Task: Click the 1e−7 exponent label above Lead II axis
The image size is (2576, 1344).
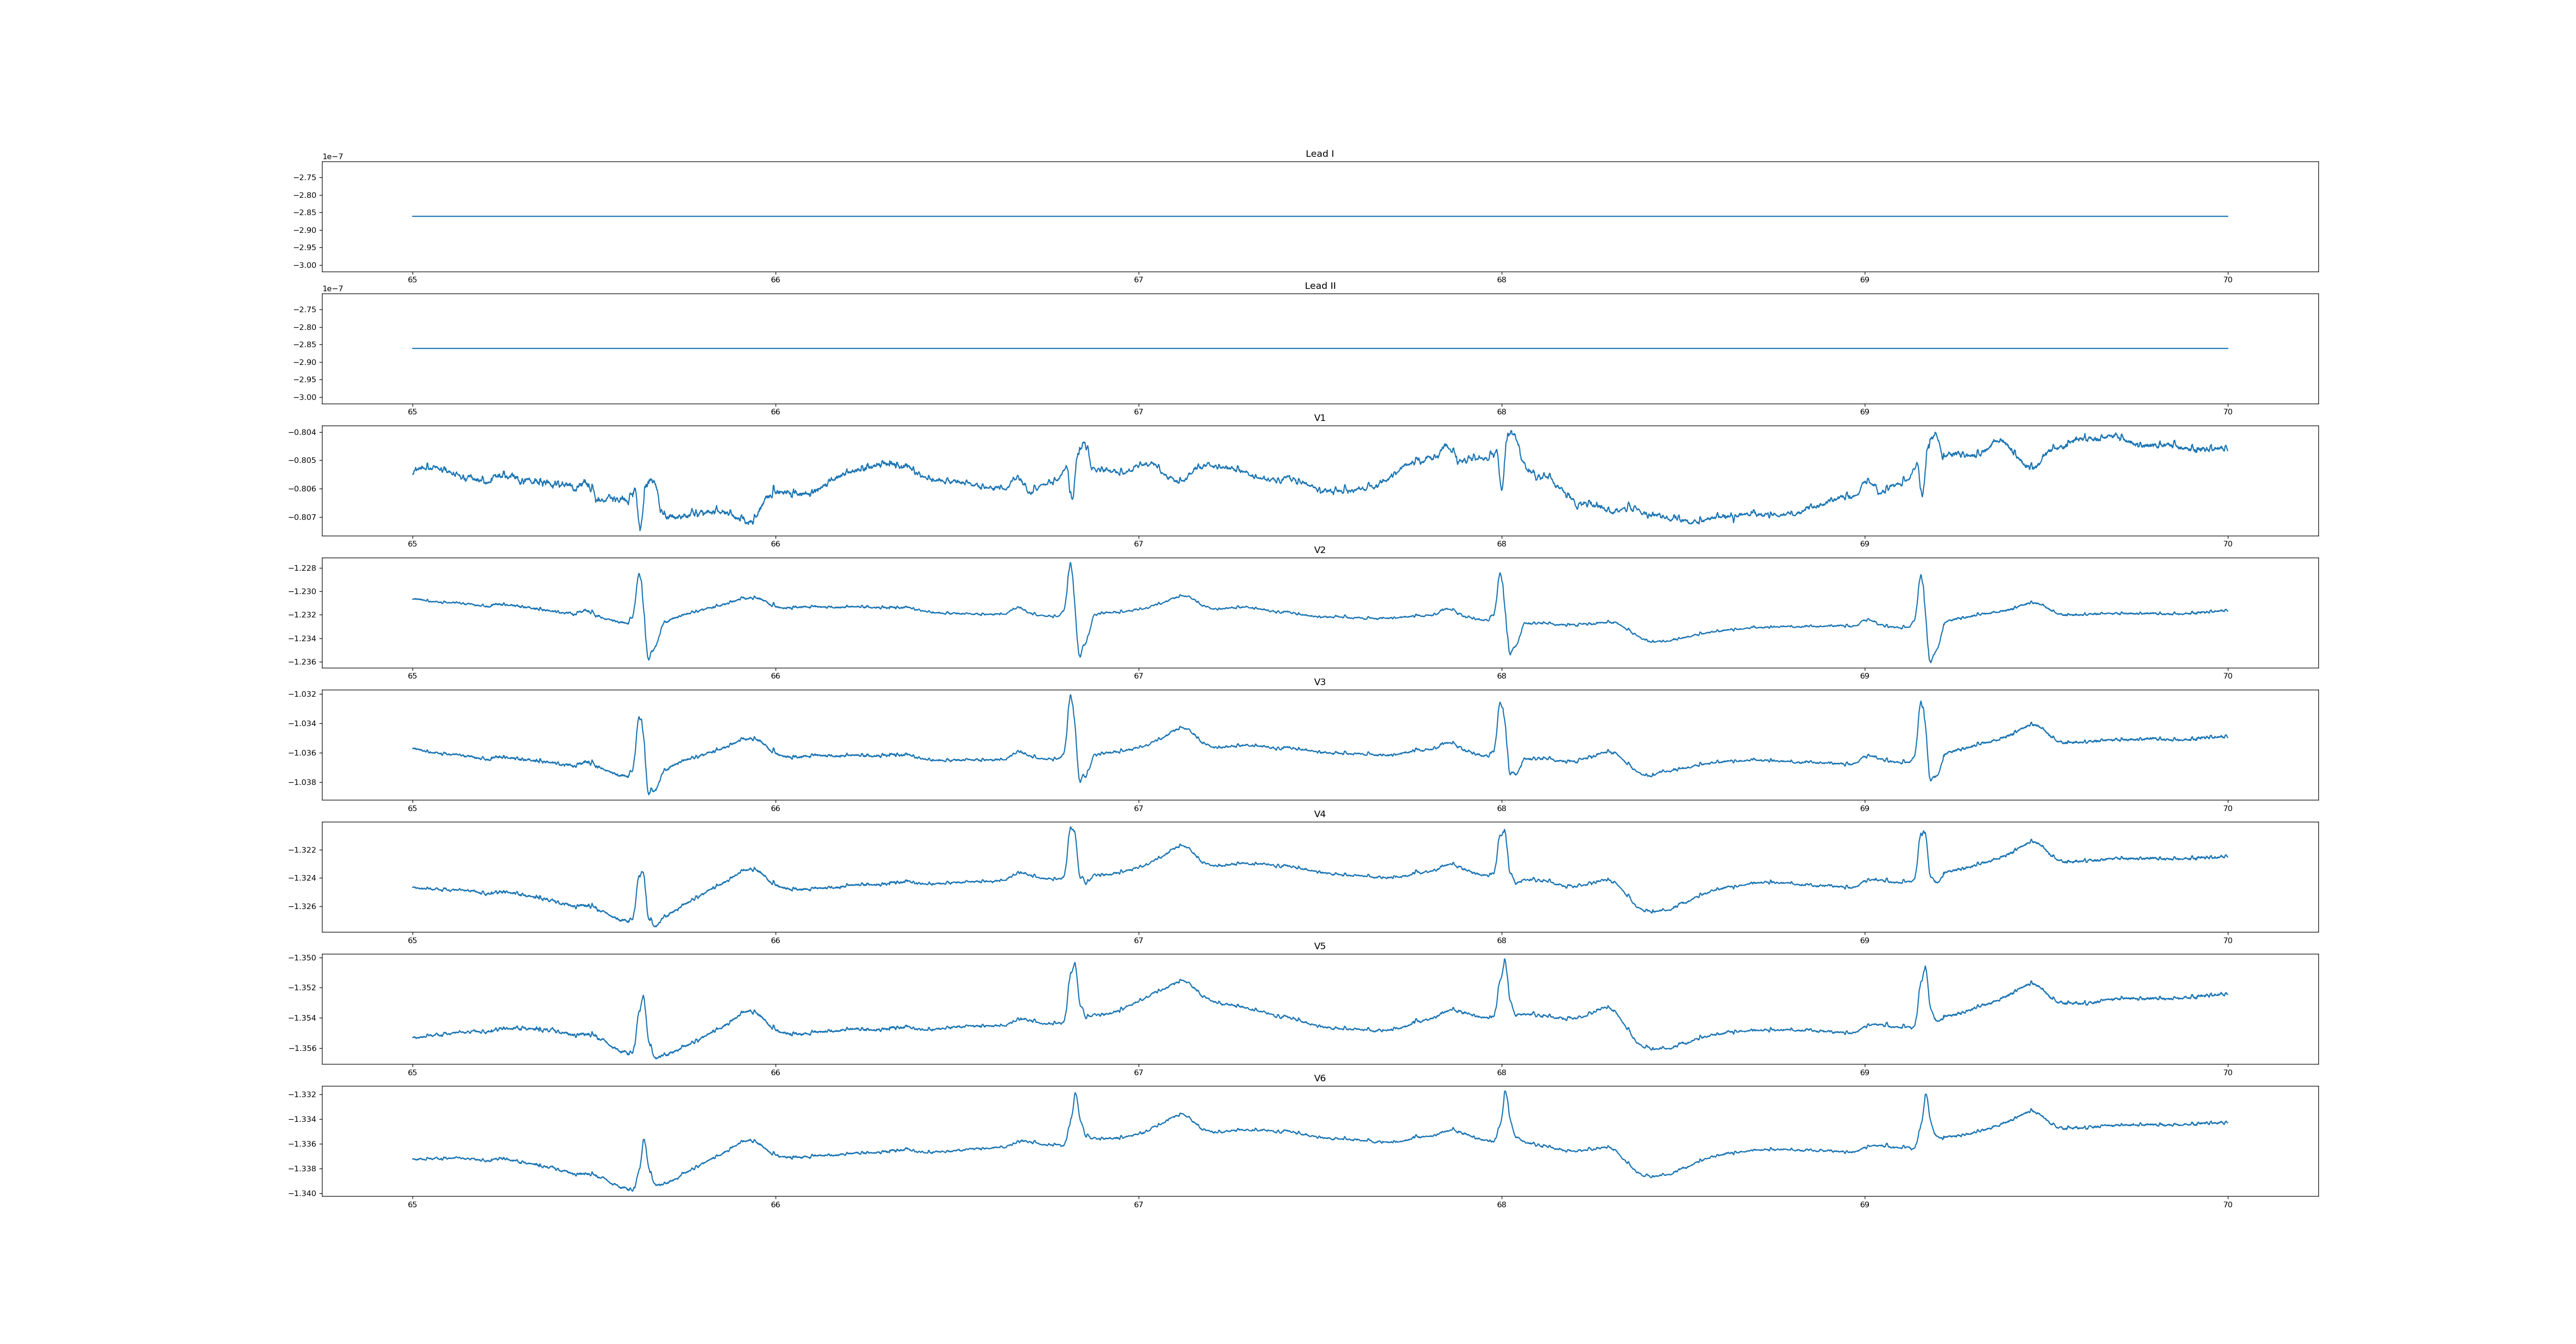Action: tap(332, 289)
